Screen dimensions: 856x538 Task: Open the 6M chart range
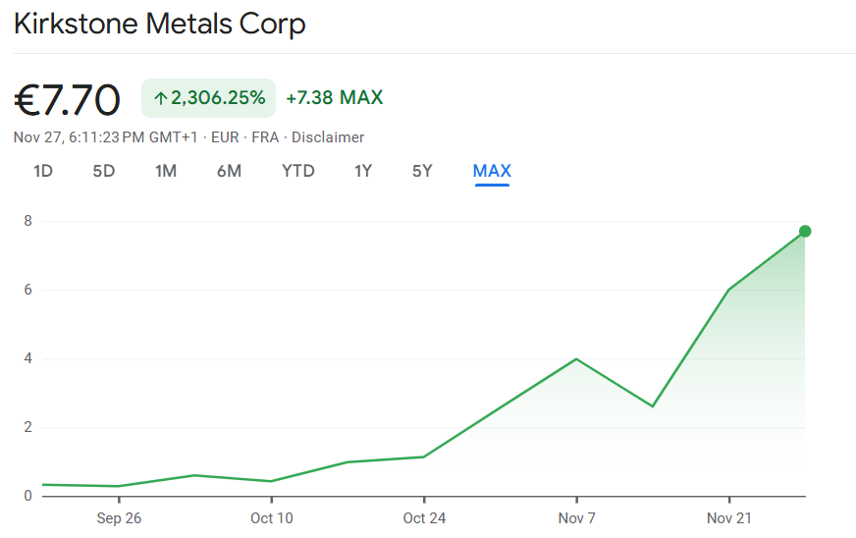click(229, 171)
